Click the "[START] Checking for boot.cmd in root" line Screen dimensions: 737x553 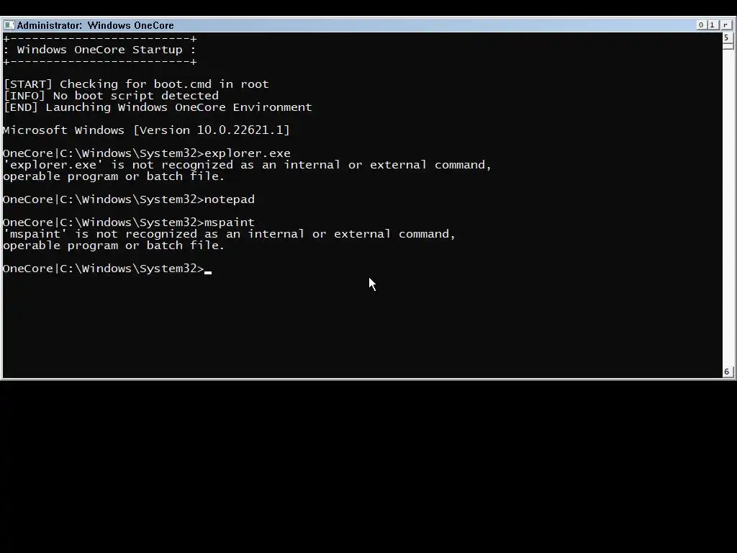(136, 84)
